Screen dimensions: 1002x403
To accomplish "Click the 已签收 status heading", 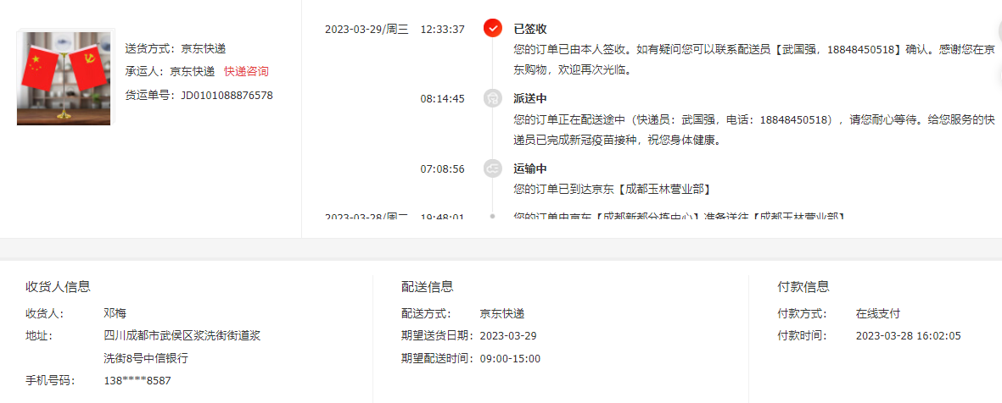I will pyautogui.click(x=529, y=29).
